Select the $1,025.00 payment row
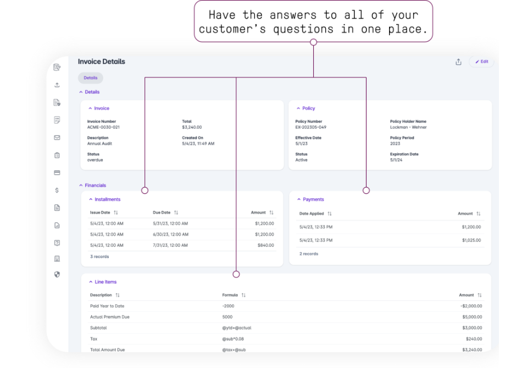 point(390,240)
